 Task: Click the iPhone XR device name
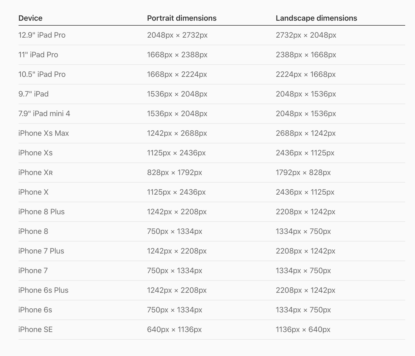pyautogui.click(x=35, y=173)
